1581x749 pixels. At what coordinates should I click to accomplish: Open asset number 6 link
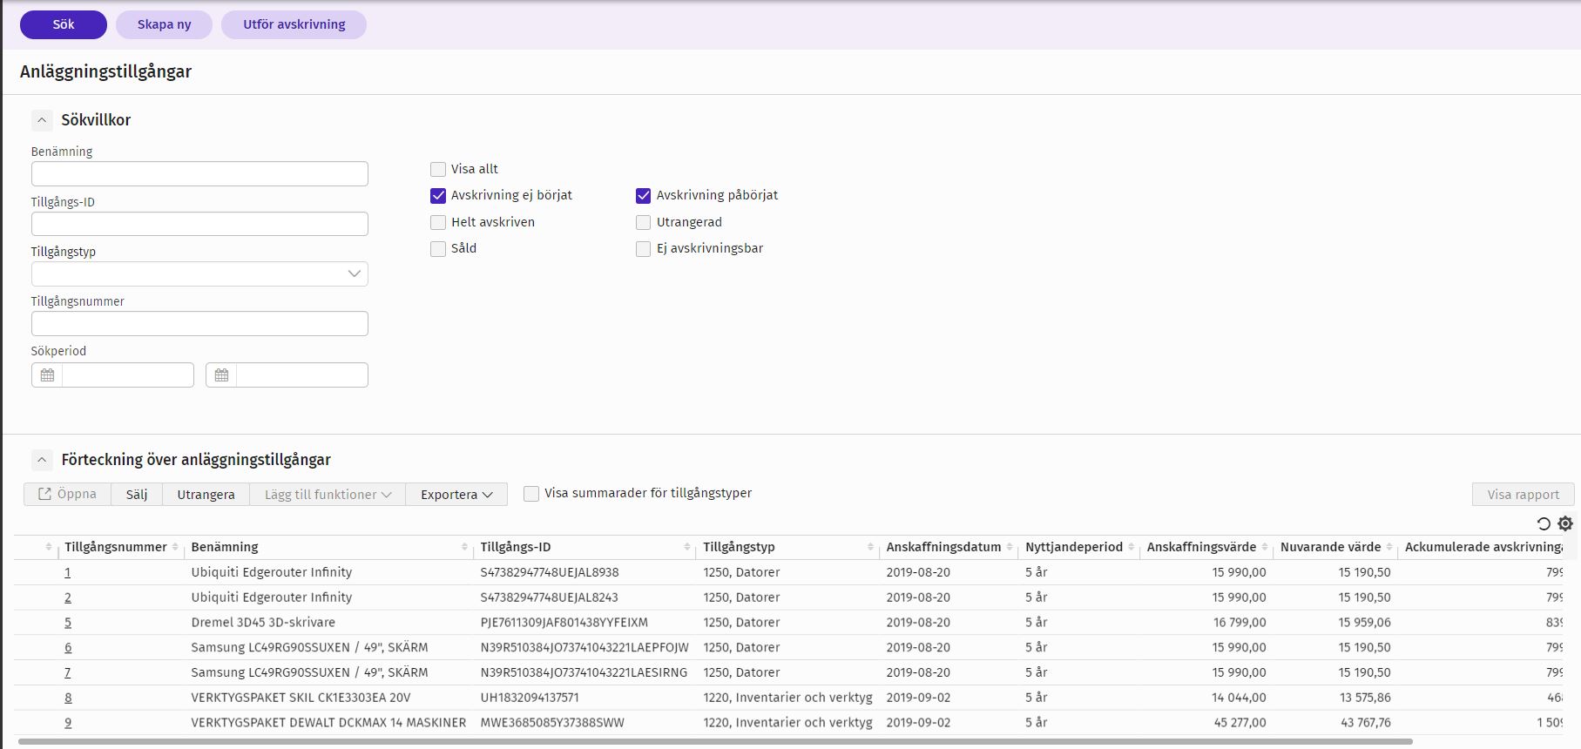(x=68, y=648)
